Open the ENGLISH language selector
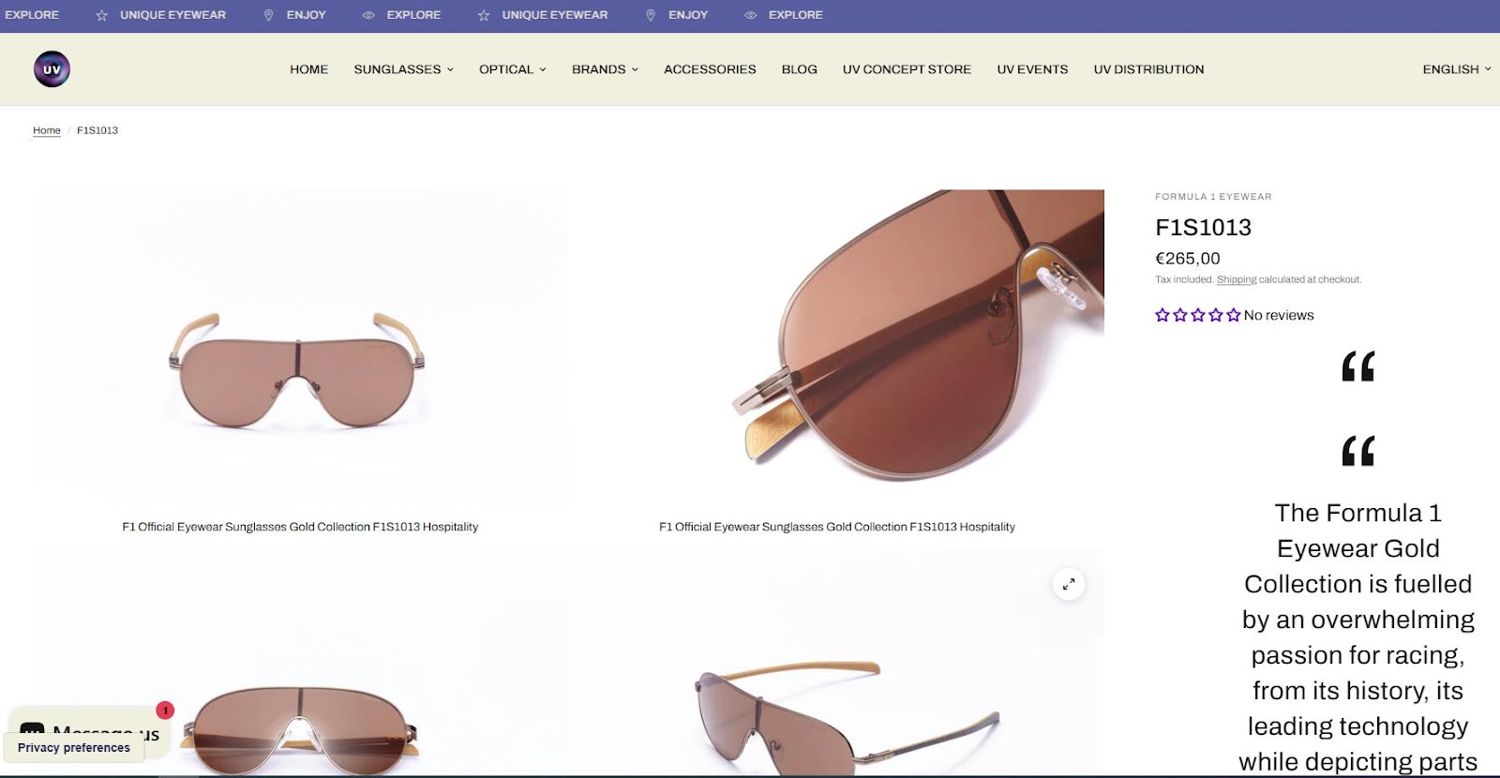This screenshot has height=778, width=1500. 1456,69
